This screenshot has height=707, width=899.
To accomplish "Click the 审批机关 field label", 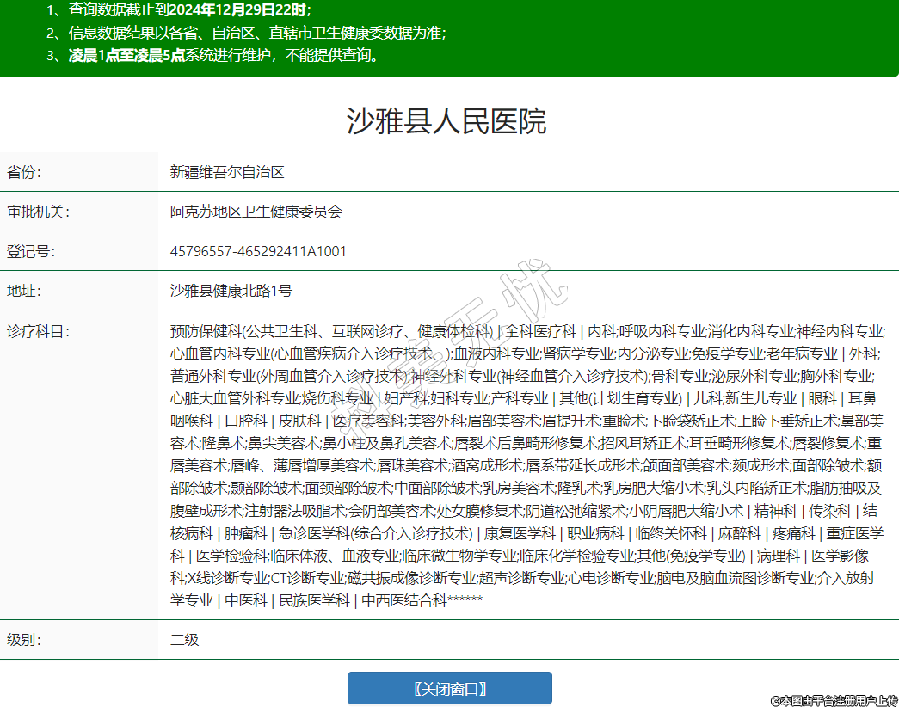I will coord(38,212).
